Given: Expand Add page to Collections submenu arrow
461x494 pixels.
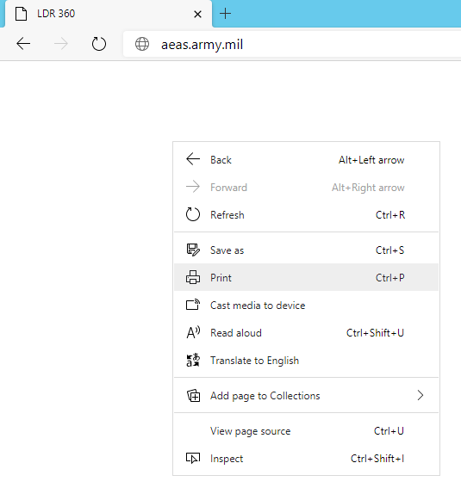Looking at the screenshot, I should click(421, 395).
